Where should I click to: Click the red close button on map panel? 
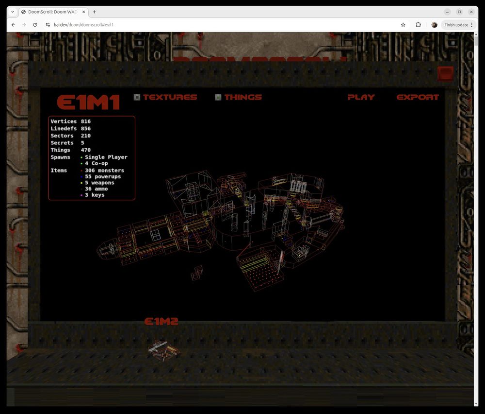tap(445, 73)
